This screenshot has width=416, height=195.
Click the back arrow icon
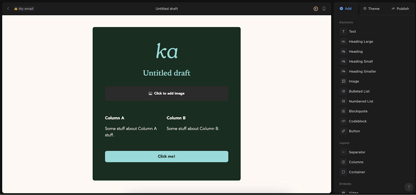(8, 9)
